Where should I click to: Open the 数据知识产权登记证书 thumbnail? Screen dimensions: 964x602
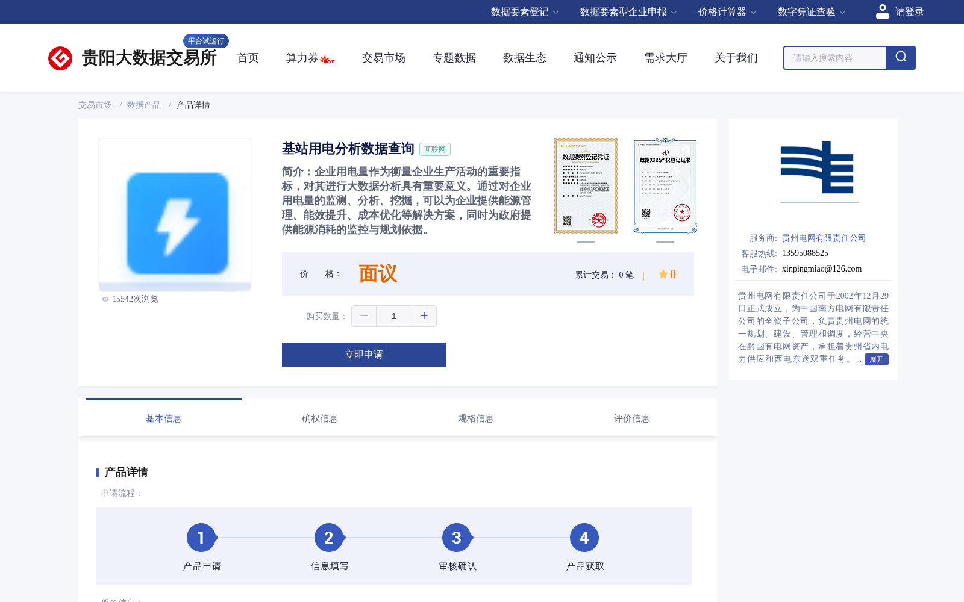665,186
